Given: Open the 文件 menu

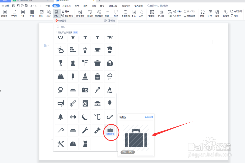Looking at the screenshot, I should (x=6, y=6).
